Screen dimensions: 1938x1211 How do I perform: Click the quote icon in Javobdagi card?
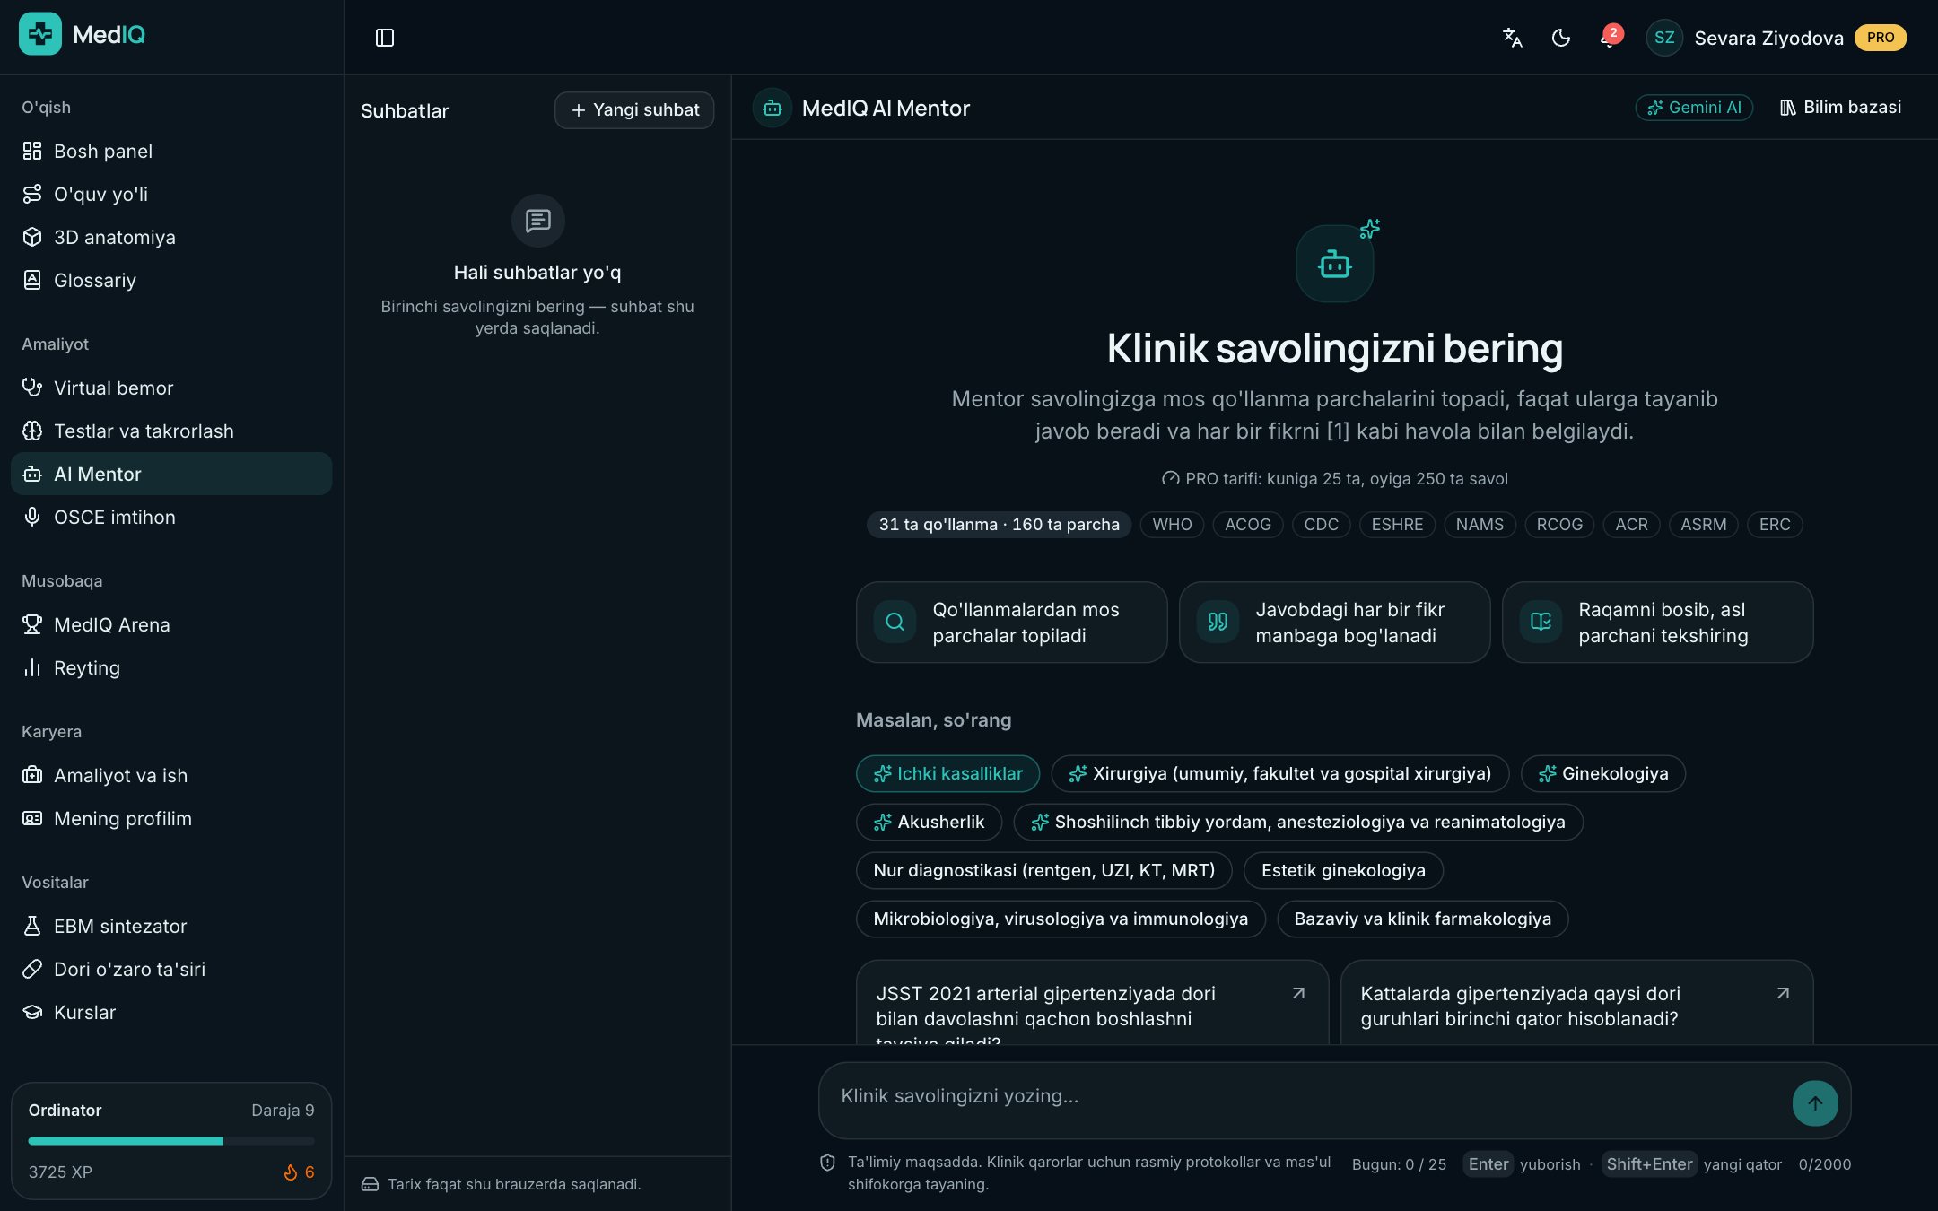(1218, 622)
